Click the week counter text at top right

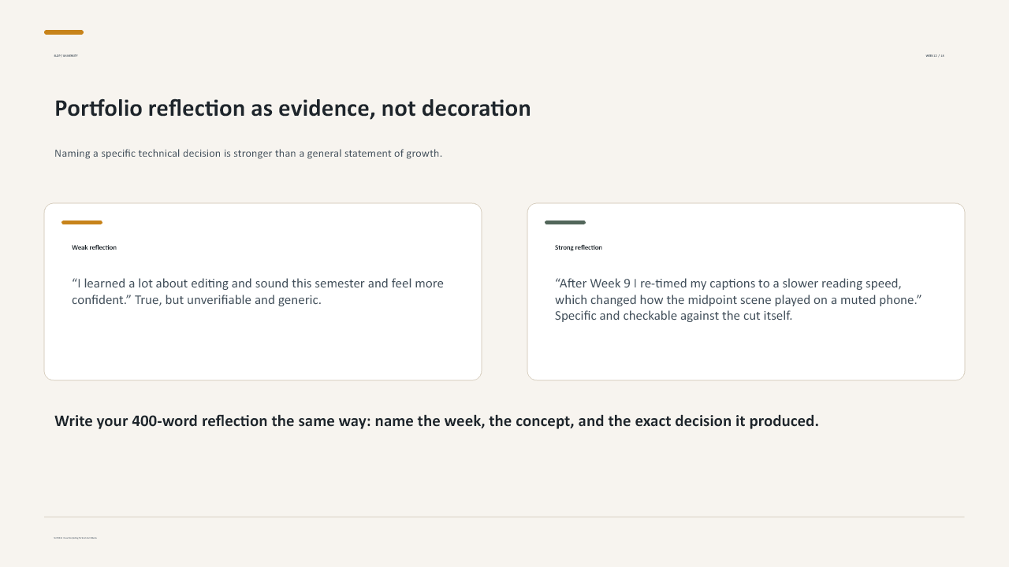point(935,56)
